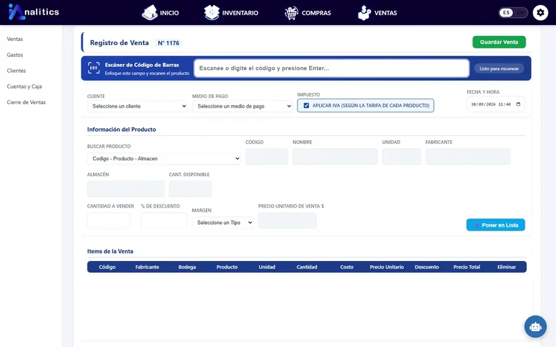556x347 pixels.
Task: Expand the Buscar Producto dropdown
Action: pyautogui.click(x=164, y=159)
